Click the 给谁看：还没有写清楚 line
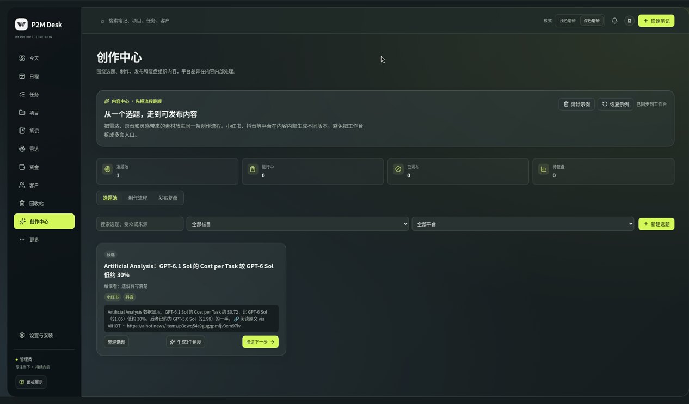Image resolution: width=689 pixels, height=404 pixels. 126,286
